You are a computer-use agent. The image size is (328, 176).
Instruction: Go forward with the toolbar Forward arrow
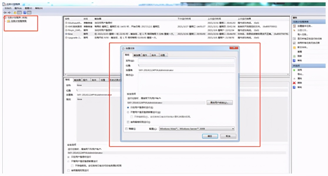tap(9, 13)
